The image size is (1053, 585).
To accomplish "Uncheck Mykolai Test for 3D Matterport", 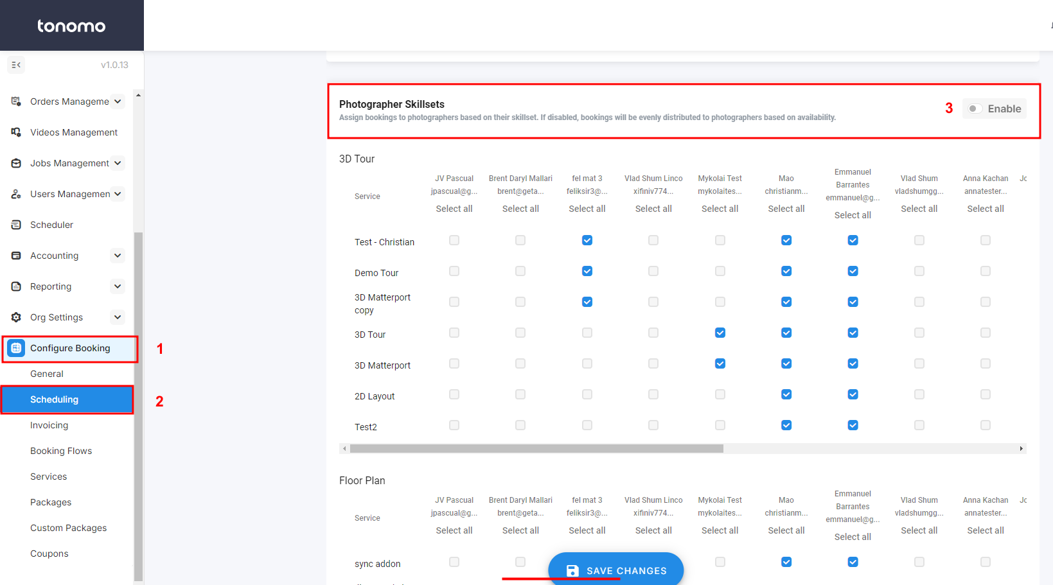I will pos(720,363).
